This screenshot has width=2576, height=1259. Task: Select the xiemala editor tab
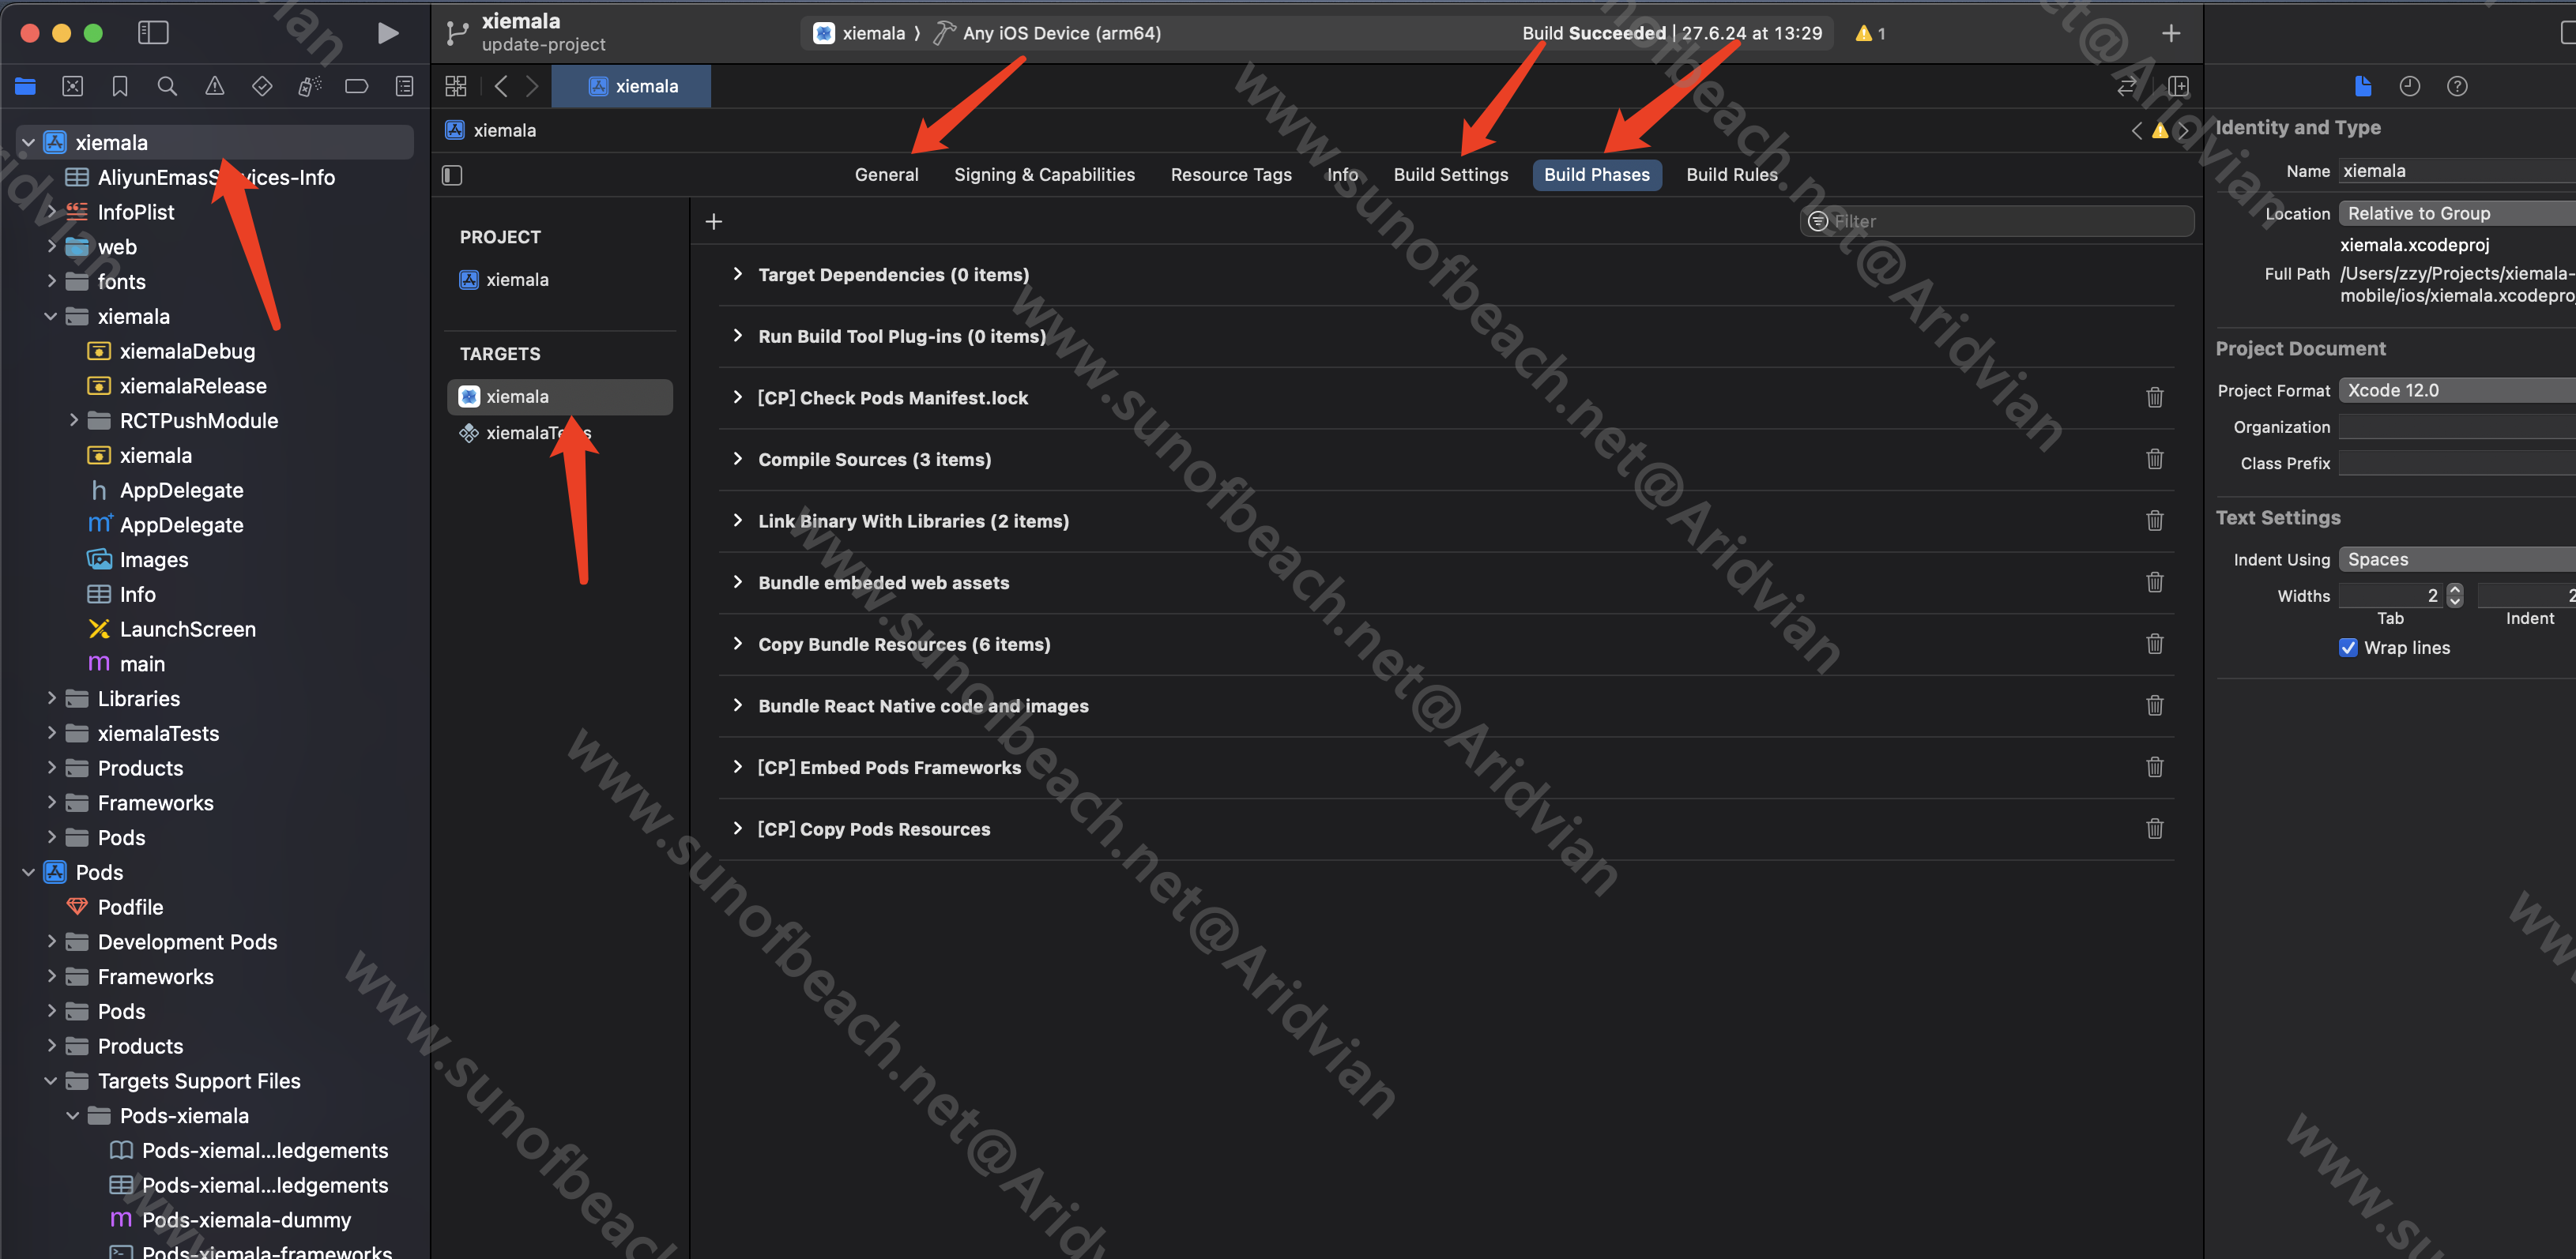(632, 86)
